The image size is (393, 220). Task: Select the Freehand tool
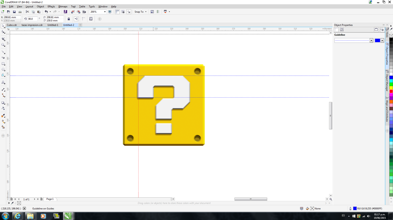[3, 52]
